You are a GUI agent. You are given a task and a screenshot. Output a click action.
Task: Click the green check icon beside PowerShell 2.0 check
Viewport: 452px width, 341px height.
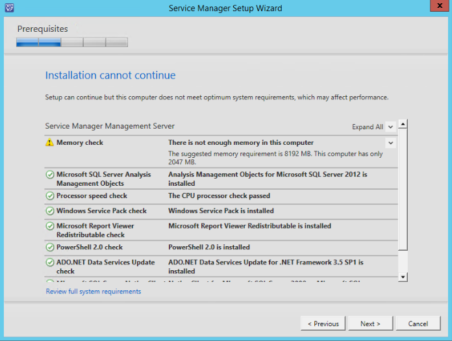pos(50,247)
